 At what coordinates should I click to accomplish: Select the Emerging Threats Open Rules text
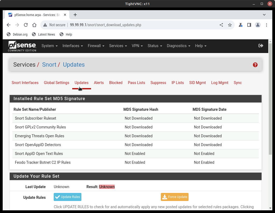[39, 136]
